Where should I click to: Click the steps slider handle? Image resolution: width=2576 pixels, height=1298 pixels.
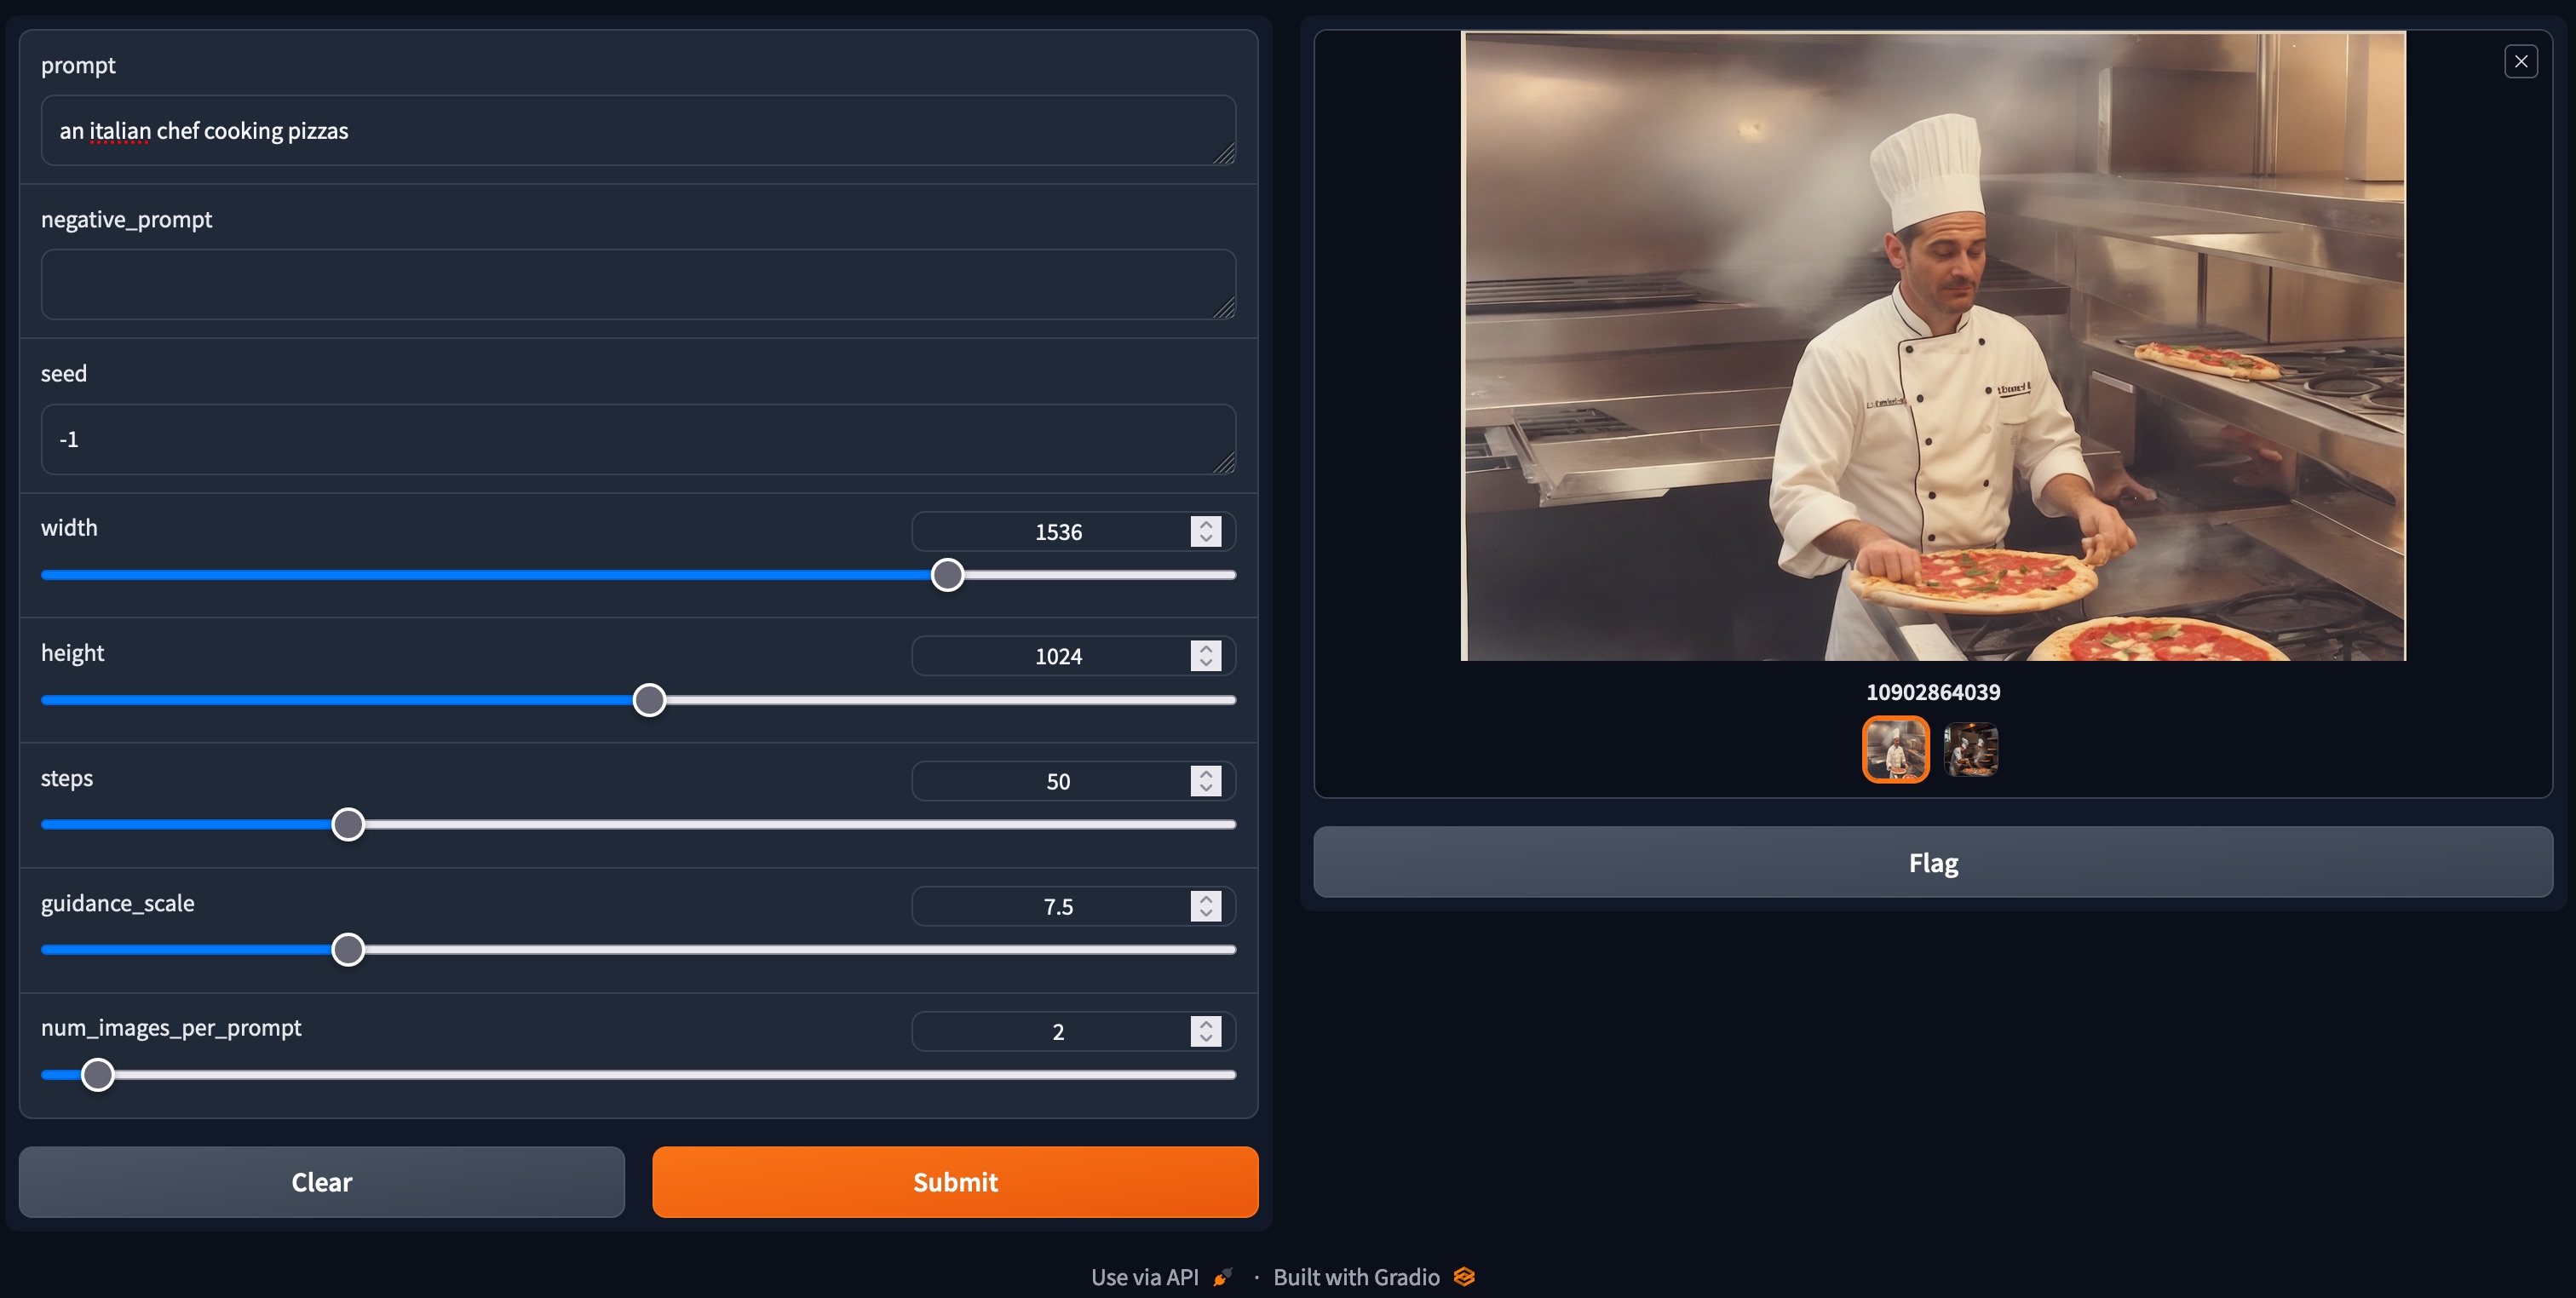348,825
